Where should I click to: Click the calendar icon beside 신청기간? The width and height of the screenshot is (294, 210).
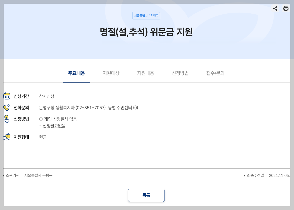click(7, 96)
